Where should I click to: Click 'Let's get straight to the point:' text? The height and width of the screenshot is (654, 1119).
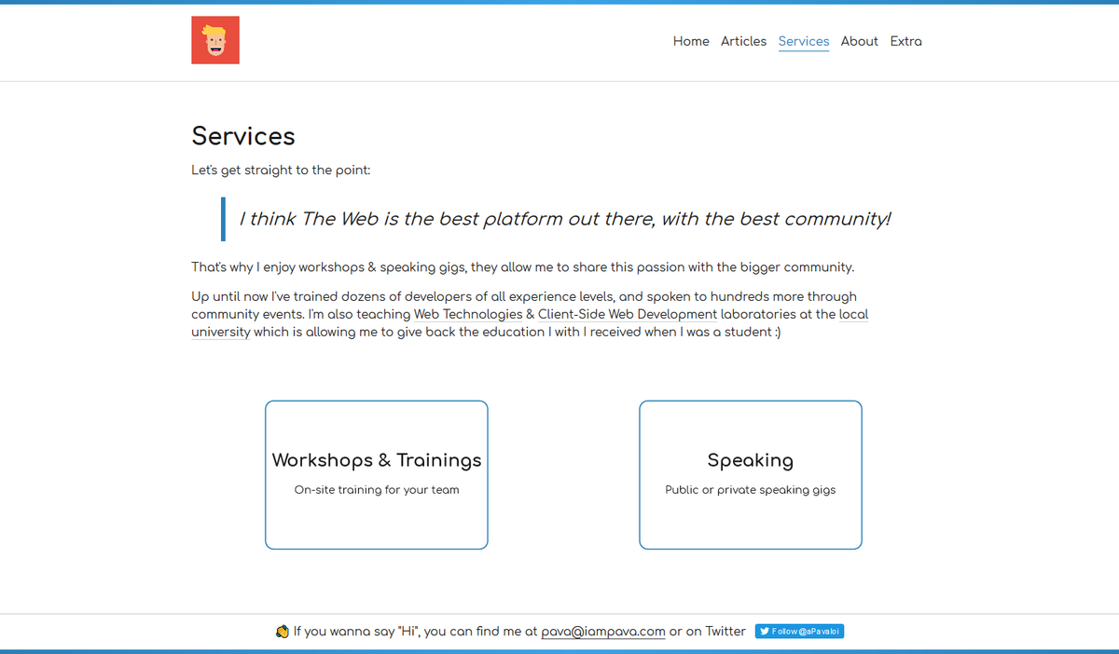pyautogui.click(x=281, y=170)
